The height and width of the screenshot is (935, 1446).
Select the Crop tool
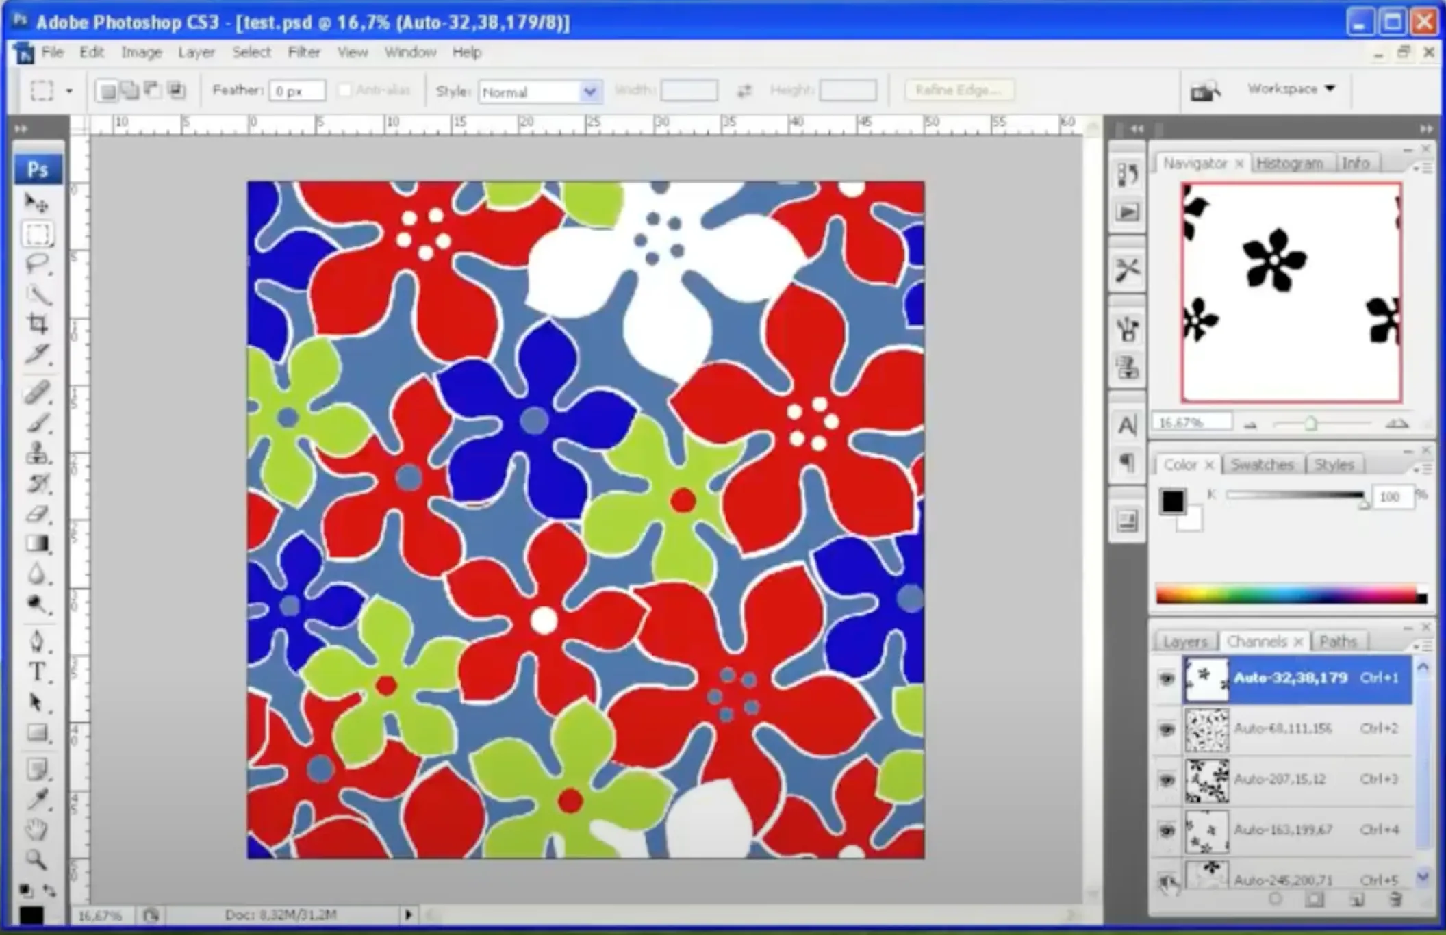[x=38, y=323]
